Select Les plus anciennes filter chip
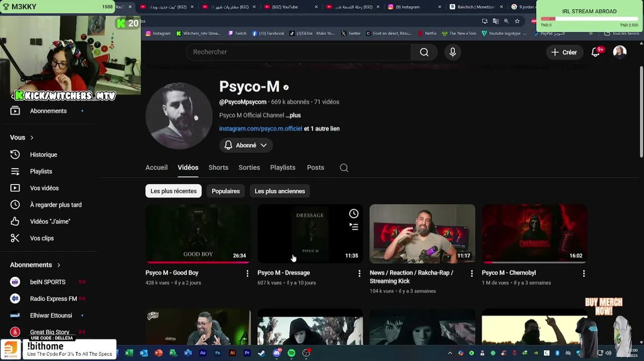The width and height of the screenshot is (644, 361). (280, 191)
